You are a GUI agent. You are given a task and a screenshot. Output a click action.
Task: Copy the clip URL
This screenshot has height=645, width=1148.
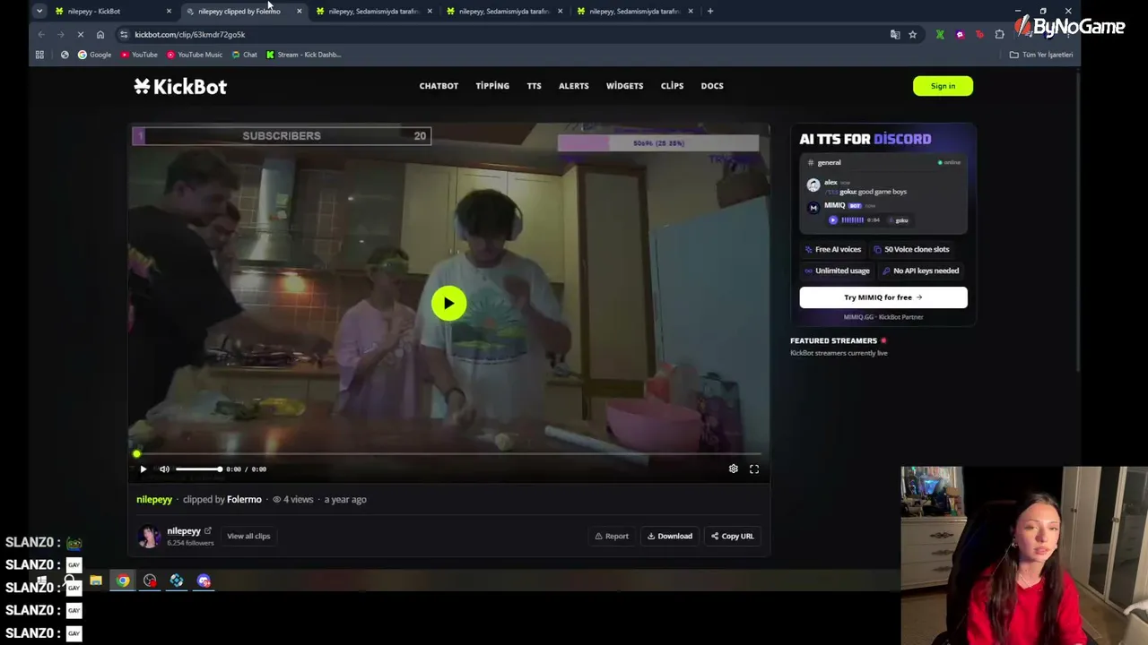click(x=732, y=536)
